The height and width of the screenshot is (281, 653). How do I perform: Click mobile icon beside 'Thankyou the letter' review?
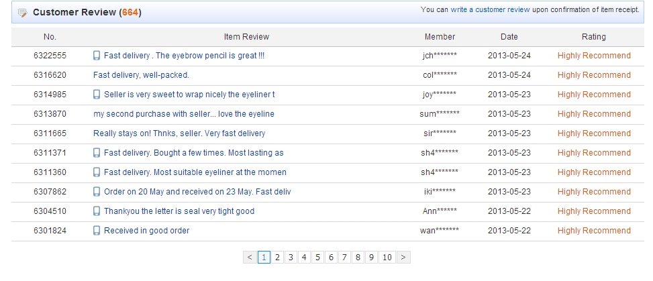tap(97, 211)
